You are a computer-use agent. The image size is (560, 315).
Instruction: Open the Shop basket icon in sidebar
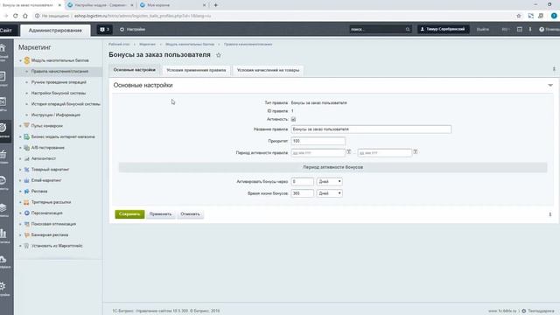pos(3,155)
